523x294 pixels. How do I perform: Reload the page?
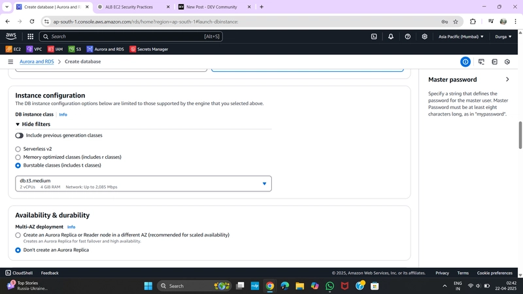click(x=32, y=22)
